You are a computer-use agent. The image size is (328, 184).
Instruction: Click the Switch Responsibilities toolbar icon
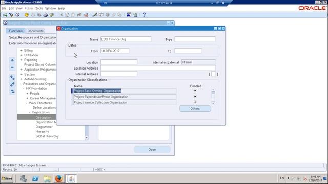click(x=39, y=15)
